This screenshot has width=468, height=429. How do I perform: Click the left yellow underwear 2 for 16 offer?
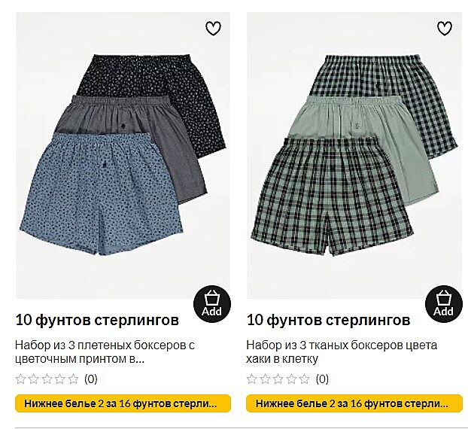(123, 403)
